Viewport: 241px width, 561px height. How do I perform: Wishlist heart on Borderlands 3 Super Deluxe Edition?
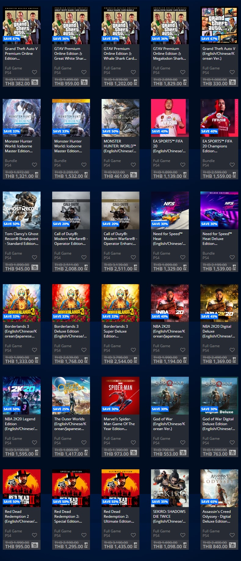pyautogui.click(x=133, y=350)
